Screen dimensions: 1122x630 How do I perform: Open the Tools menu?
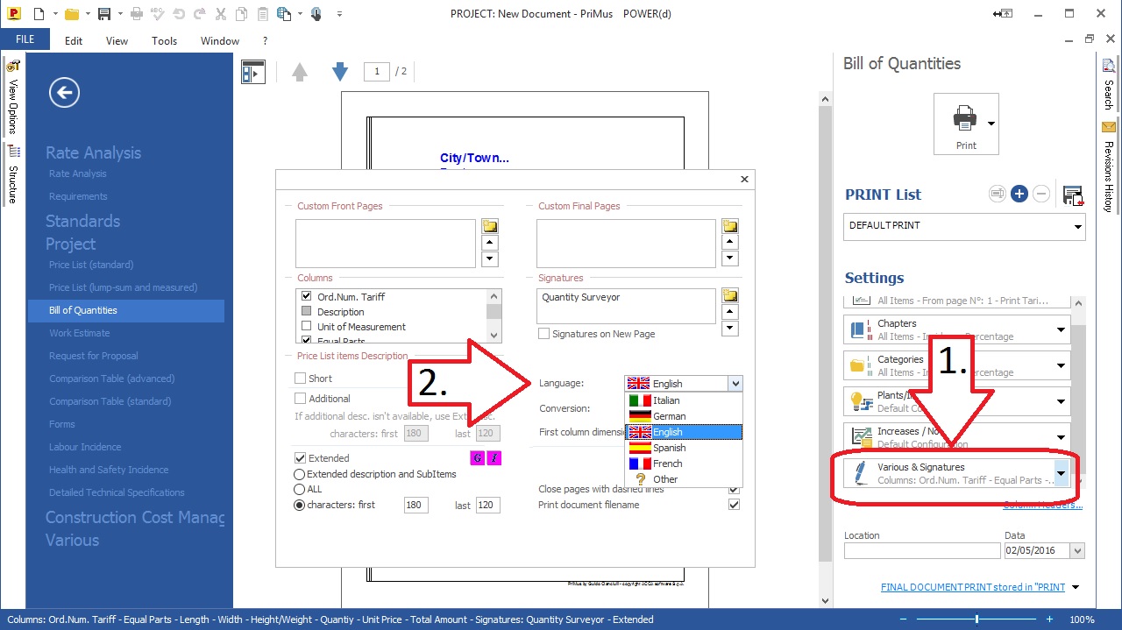164,40
